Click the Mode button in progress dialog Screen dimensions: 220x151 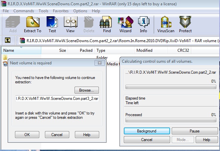click(183, 140)
